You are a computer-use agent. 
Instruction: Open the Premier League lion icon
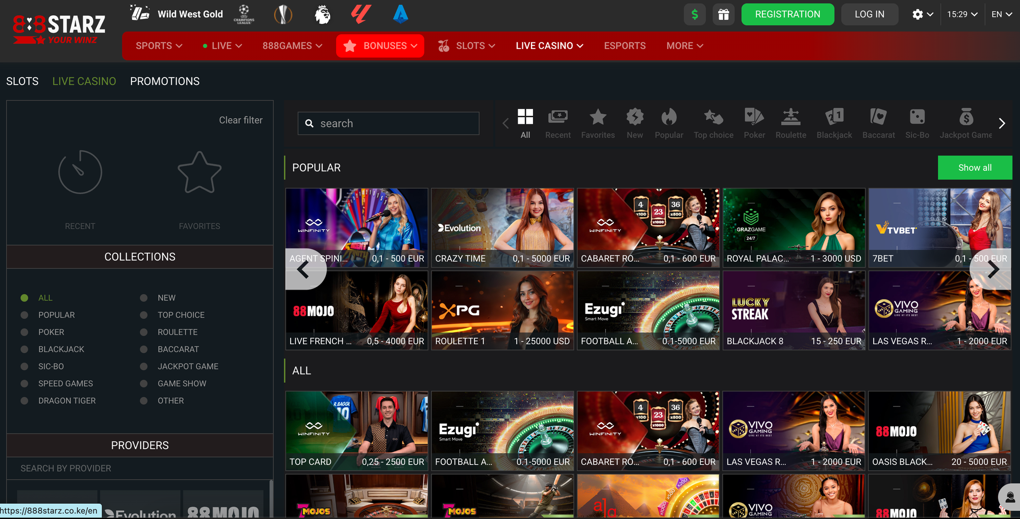(322, 14)
